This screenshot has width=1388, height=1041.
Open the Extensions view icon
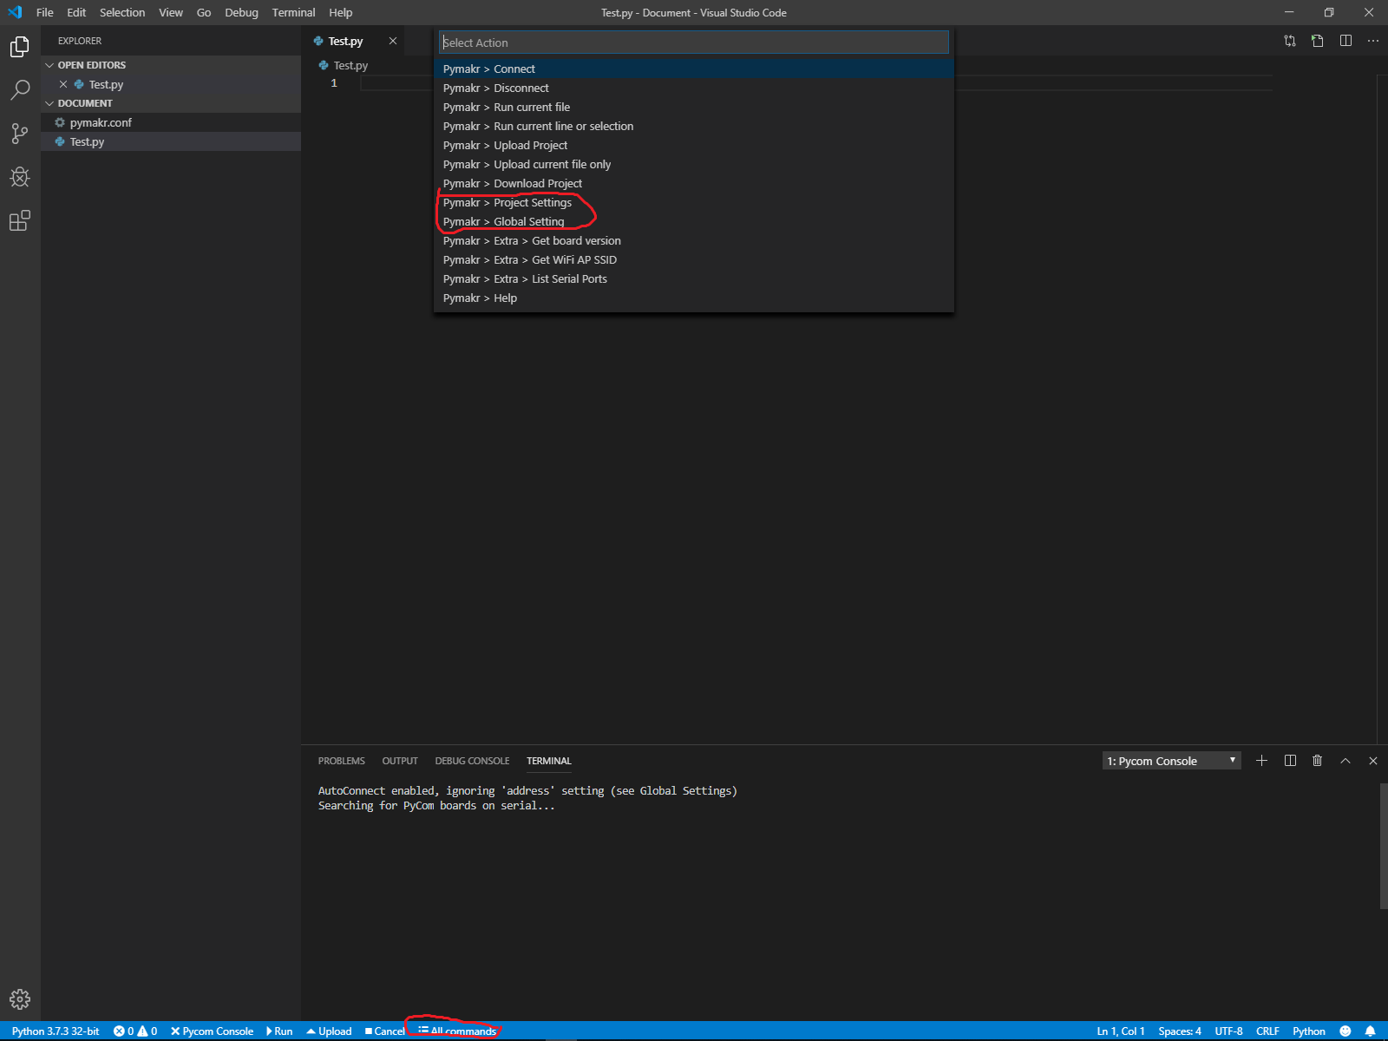pos(19,221)
